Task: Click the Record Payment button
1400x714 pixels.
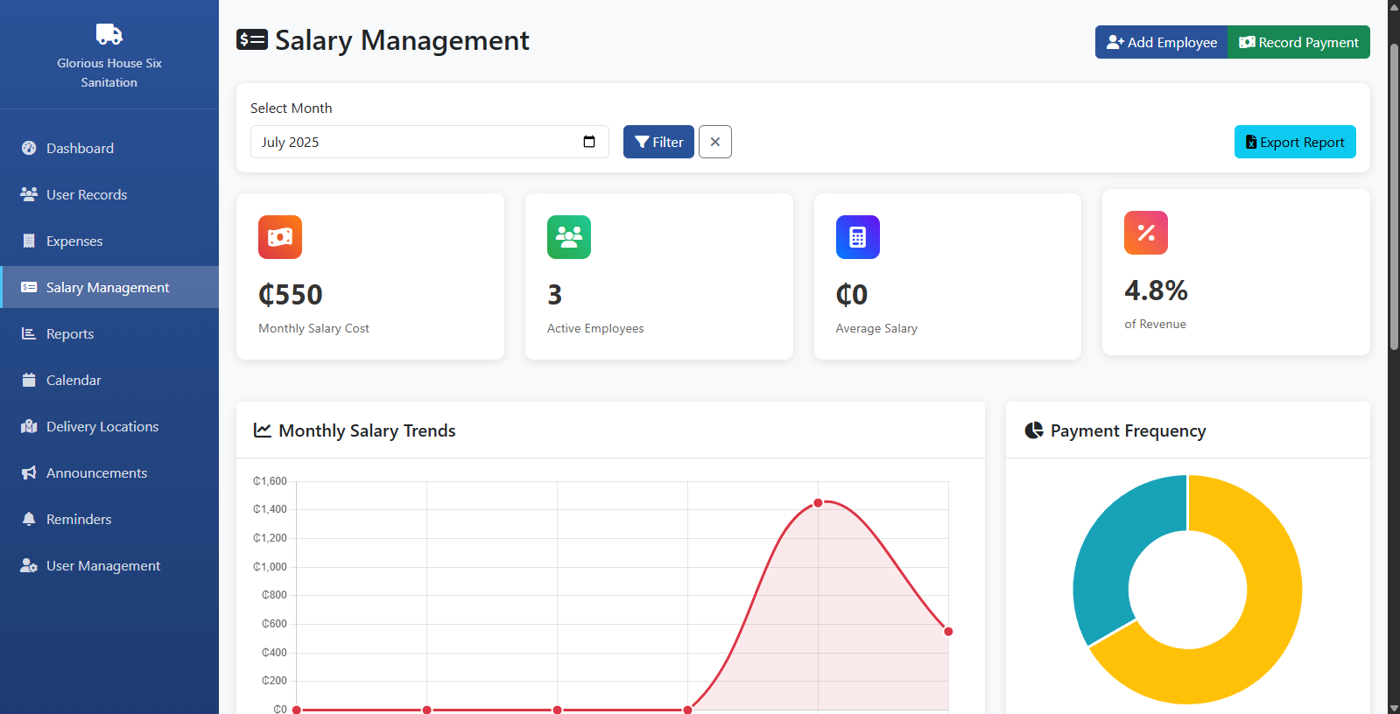Action: [1298, 42]
